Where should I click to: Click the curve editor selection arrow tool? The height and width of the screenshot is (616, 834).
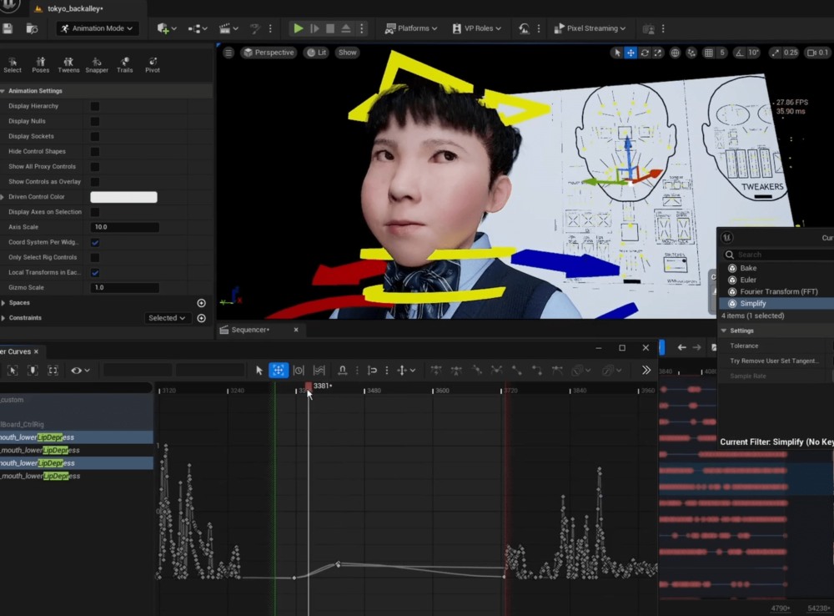259,370
